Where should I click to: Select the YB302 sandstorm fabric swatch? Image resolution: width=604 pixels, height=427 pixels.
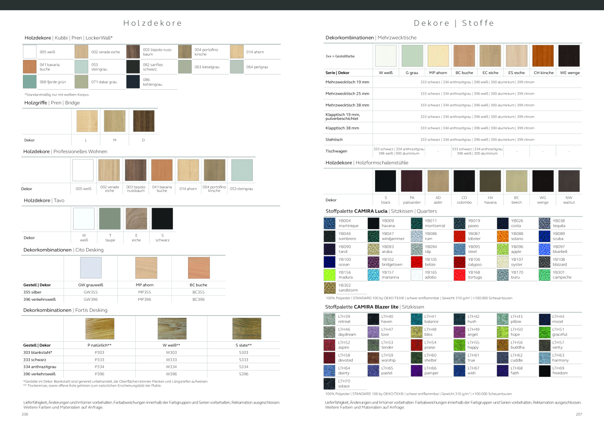point(330,288)
